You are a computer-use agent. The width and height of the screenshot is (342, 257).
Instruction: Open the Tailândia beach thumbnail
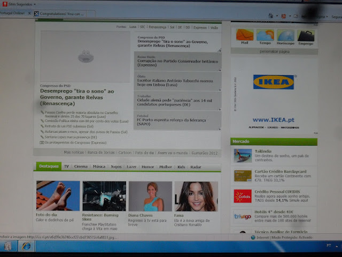click(243, 156)
